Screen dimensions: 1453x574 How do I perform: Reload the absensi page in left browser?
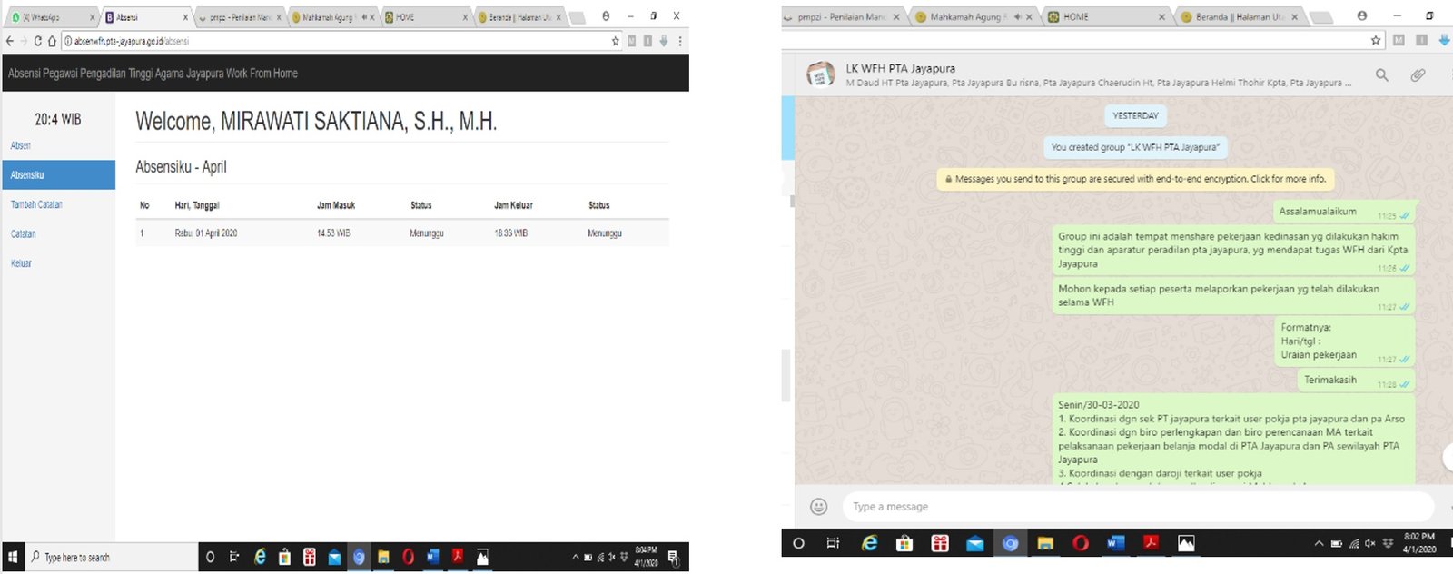(37, 41)
